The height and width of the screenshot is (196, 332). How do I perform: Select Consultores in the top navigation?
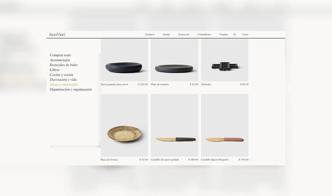click(x=204, y=34)
